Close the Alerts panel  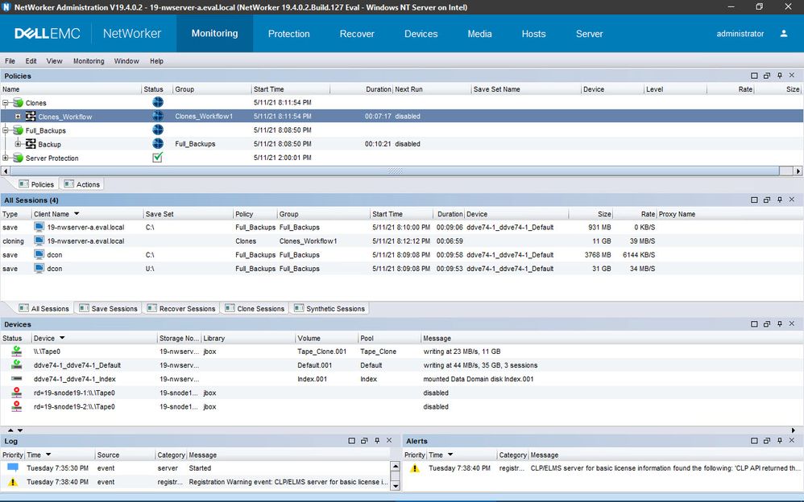(x=792, y=441)
